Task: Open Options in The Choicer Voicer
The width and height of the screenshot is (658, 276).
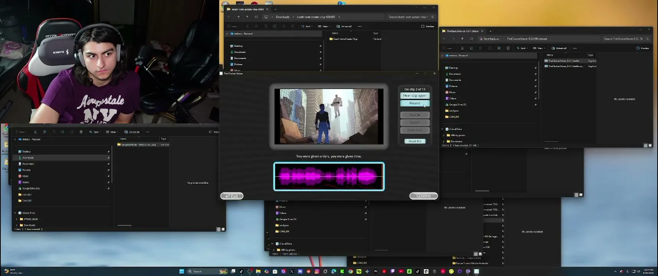Action: (x=423, y=196)
